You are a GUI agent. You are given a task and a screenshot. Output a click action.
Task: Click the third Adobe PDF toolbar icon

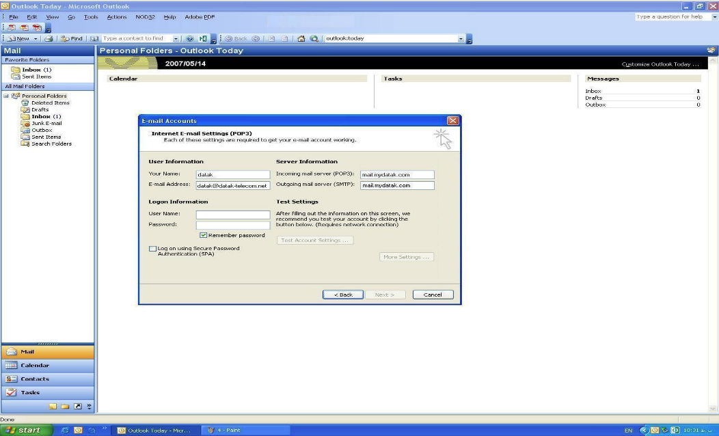coord(37,28)
